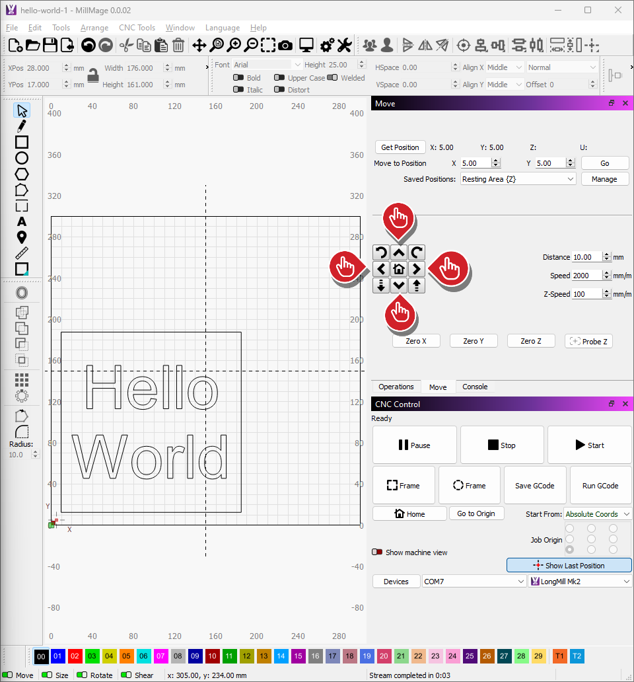Screen dimensions: 634x682
Task: Click the Measure ruler tool
Action: tap(22, 253)
